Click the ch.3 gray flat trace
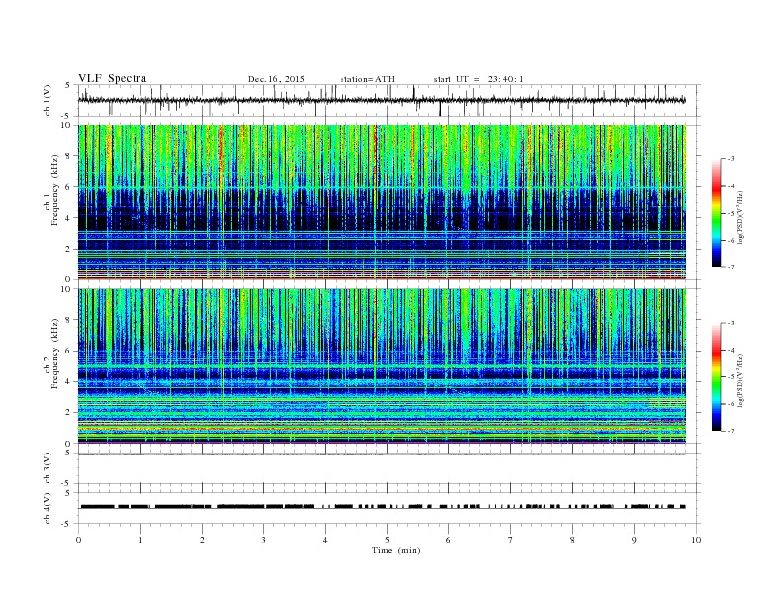 [x=382, y=454]
